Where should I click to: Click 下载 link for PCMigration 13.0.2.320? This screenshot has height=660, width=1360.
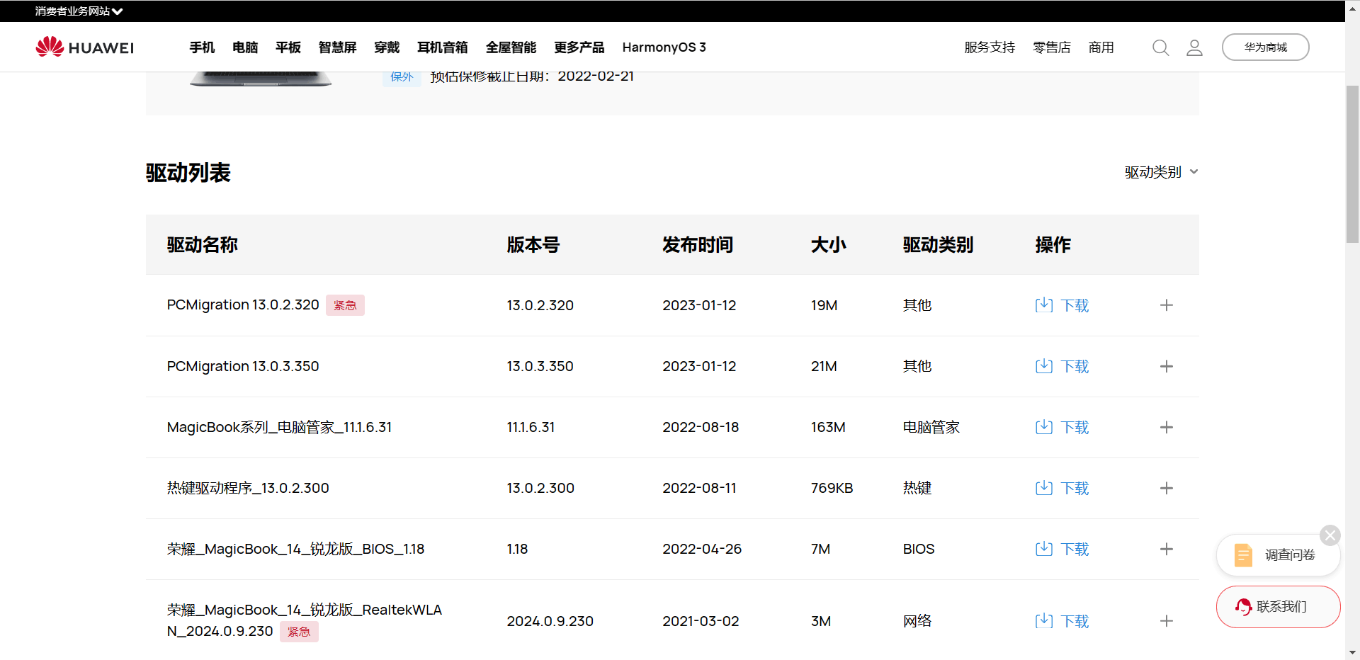1075,305
